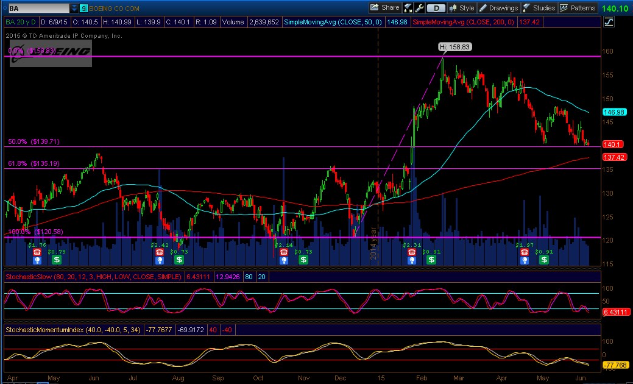Open chart settings wrench icon

[419, 8]
